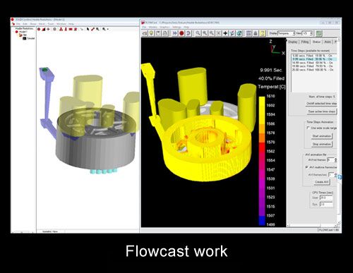Click the blue fast-forward arrows icon
353x273 pixels.
click(174, 33)
